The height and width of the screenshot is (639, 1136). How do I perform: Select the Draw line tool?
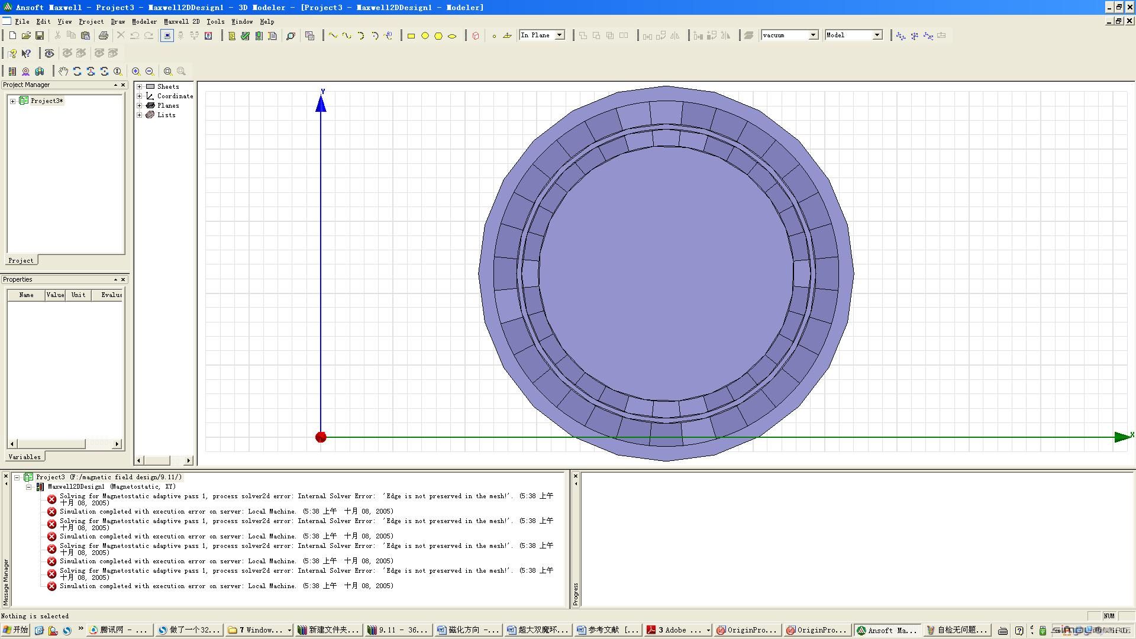pyautogui.click(x=333, y=35)
